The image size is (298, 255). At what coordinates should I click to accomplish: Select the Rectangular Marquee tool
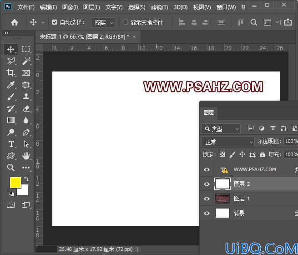[26, 49]
